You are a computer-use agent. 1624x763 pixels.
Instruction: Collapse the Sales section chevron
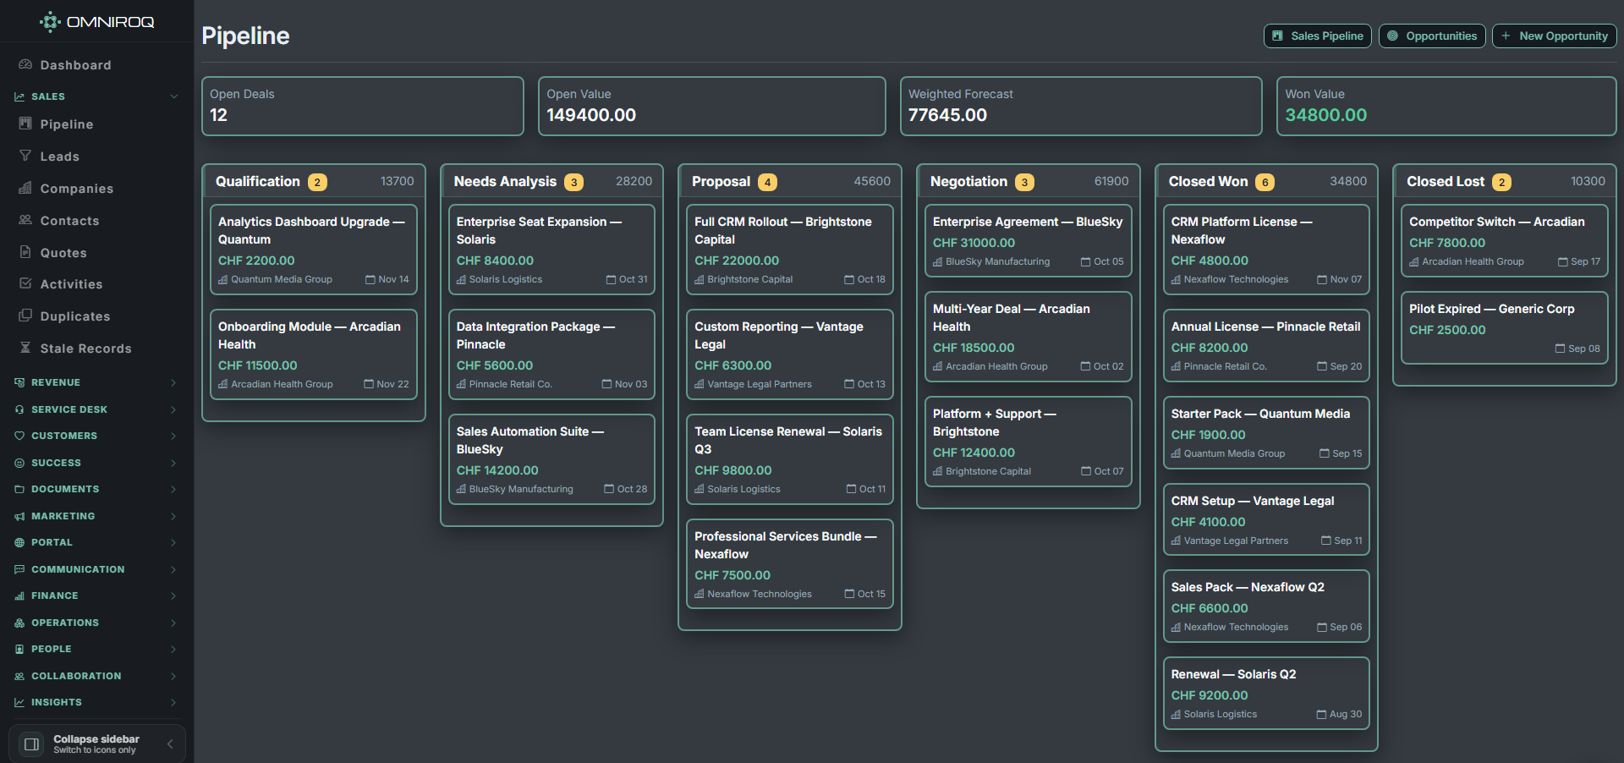point(173,96)
